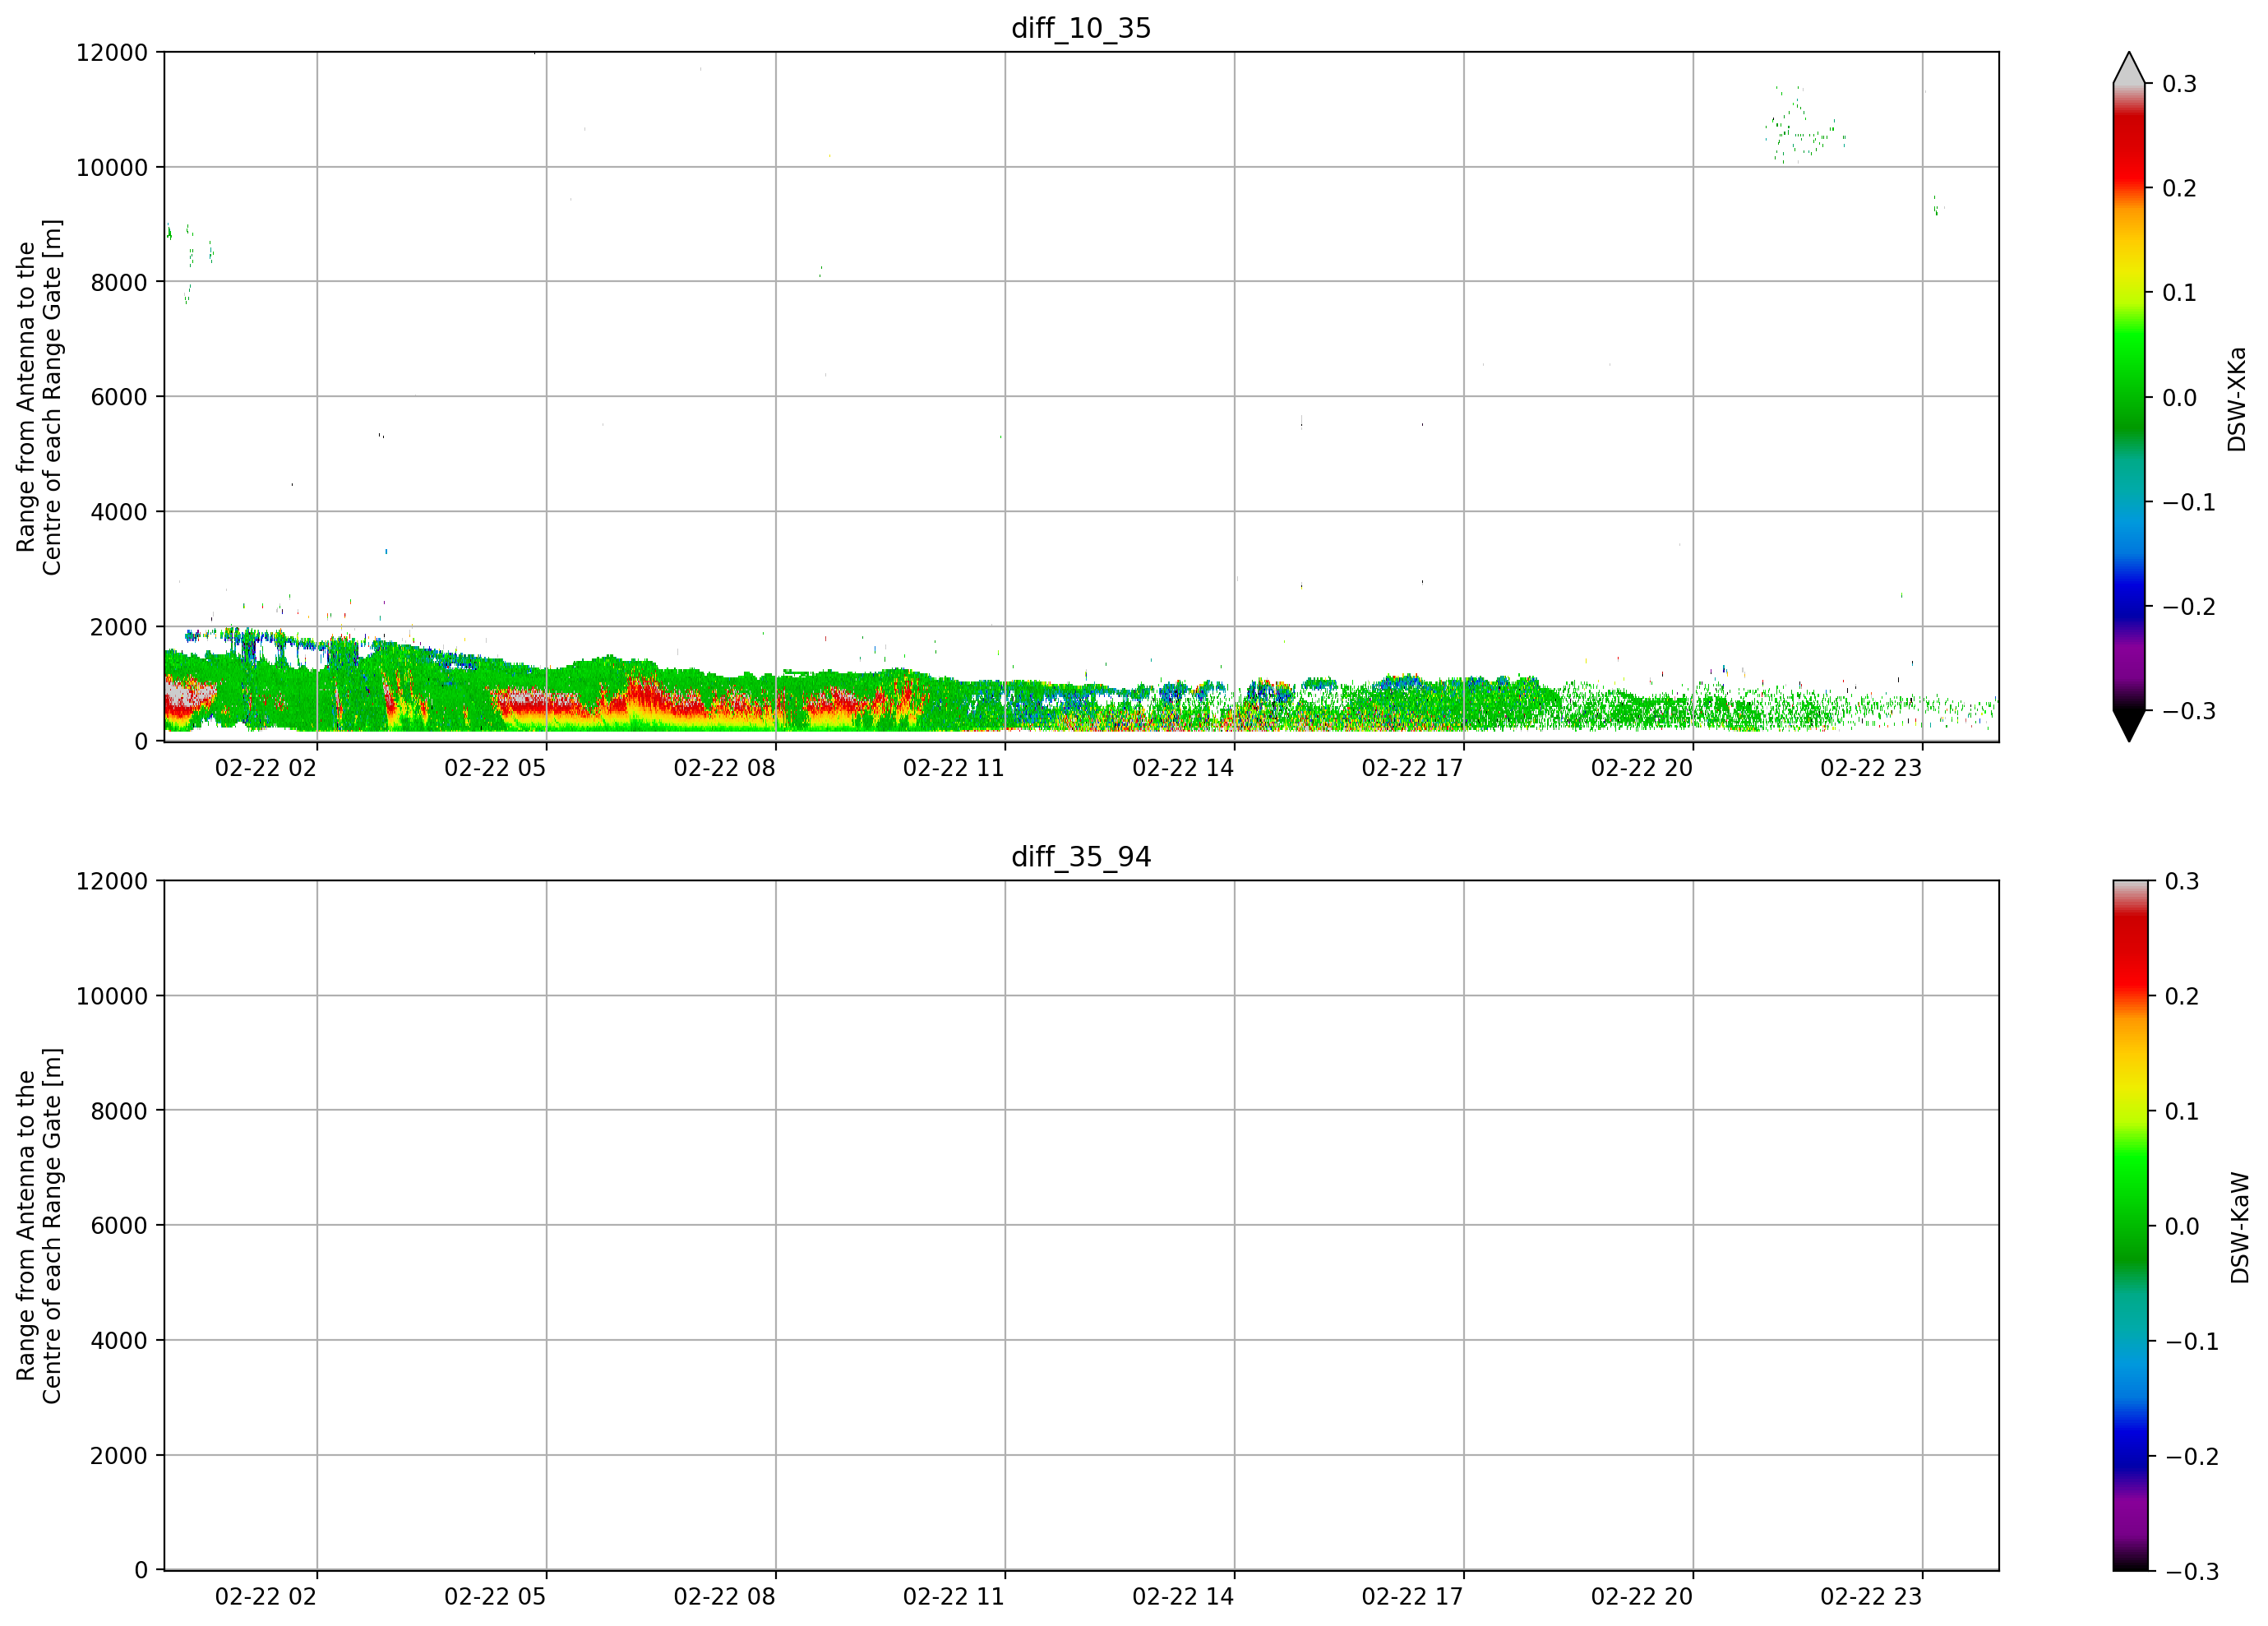Click "02-22 05" under the diff_35_94 plot
2268x1626 pixels.
(495, 1597)
